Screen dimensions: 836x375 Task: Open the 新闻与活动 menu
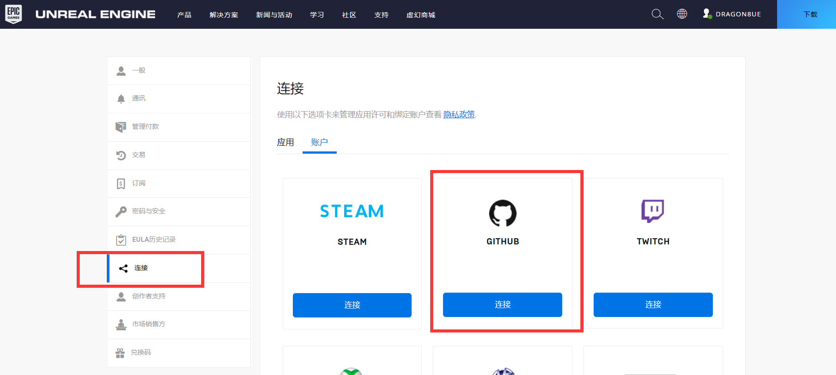tap(274, 15)
